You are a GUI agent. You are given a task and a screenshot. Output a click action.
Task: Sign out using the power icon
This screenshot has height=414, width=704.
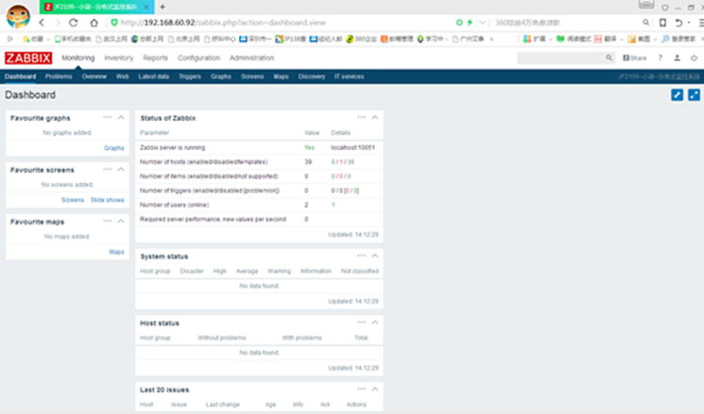(x=694, y=58)
